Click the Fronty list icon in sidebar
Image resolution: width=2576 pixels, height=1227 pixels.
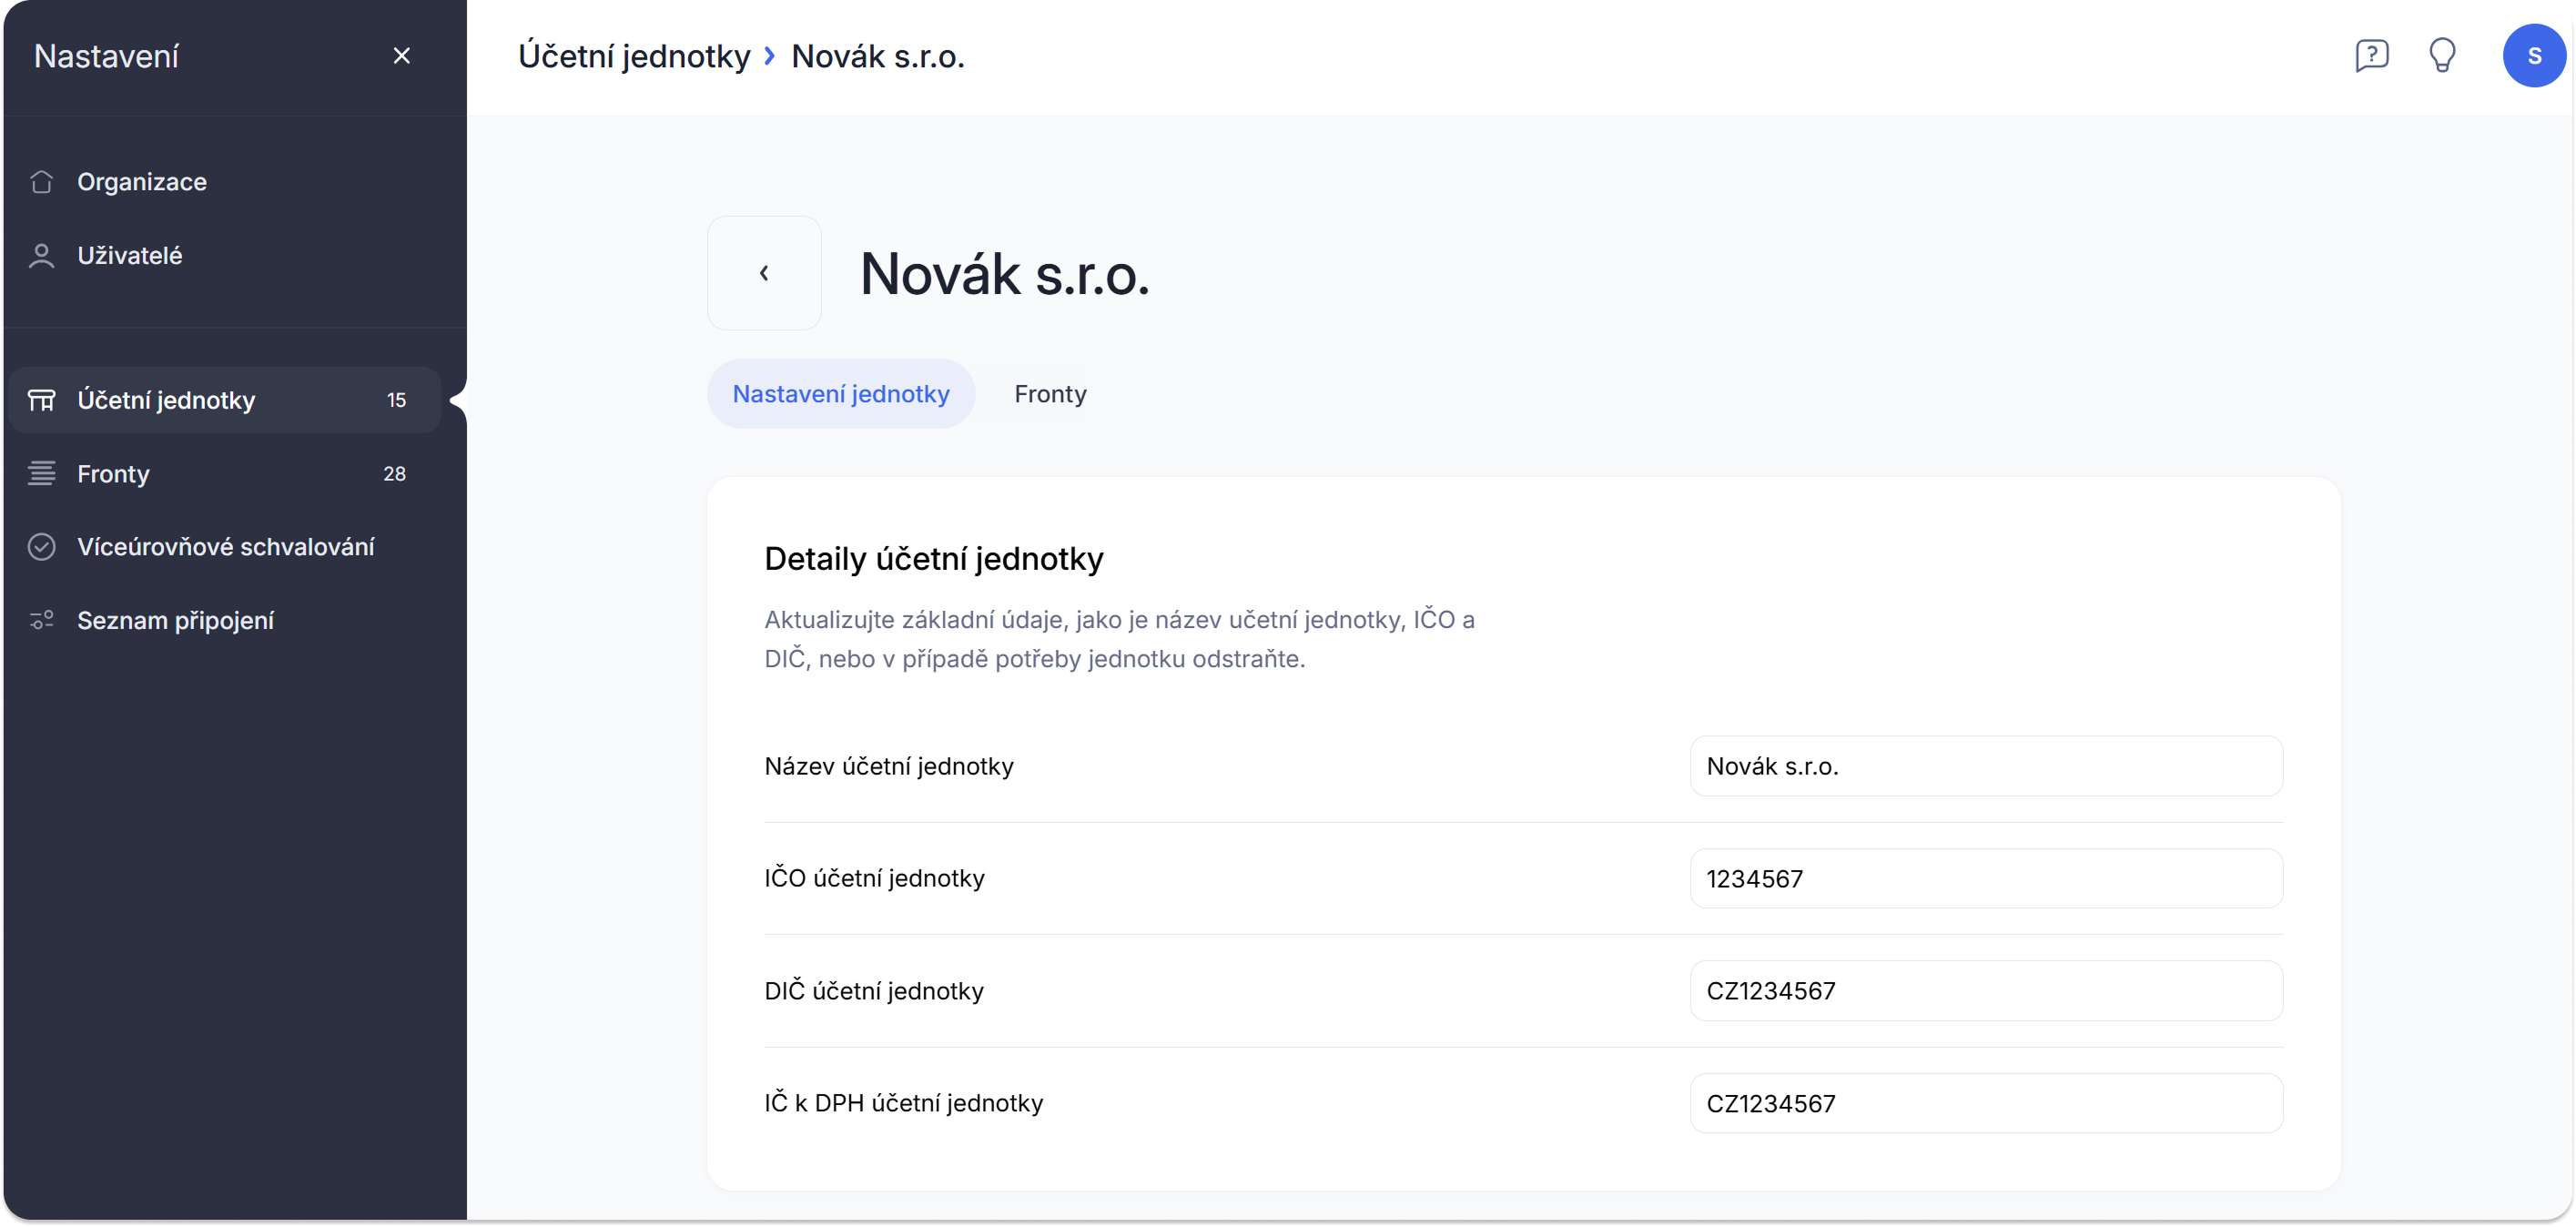41,474
